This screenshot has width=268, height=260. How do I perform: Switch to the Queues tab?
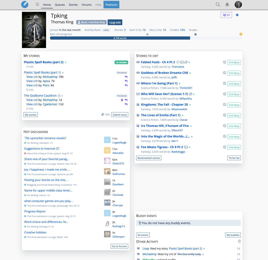click(60, 5)
